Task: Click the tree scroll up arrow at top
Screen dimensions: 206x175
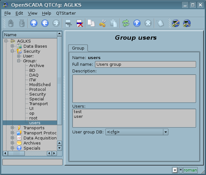Action: pos(60,34)
